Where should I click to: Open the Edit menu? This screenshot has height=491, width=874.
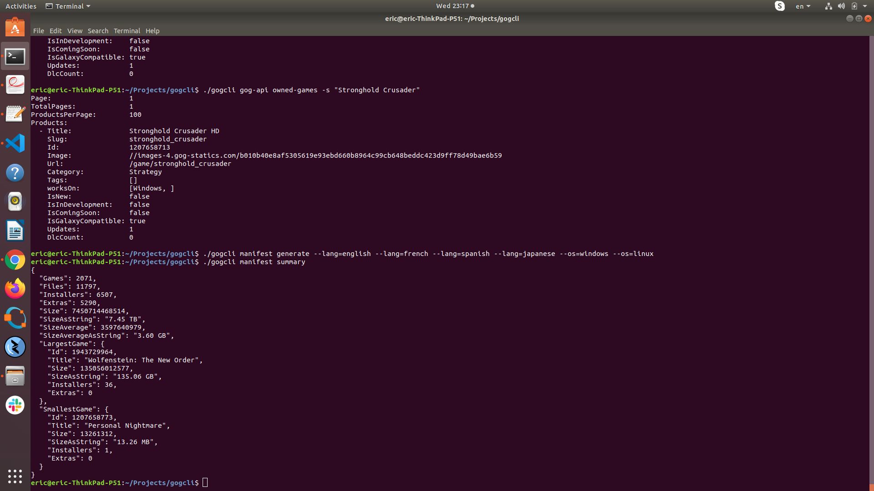point(56,31)
